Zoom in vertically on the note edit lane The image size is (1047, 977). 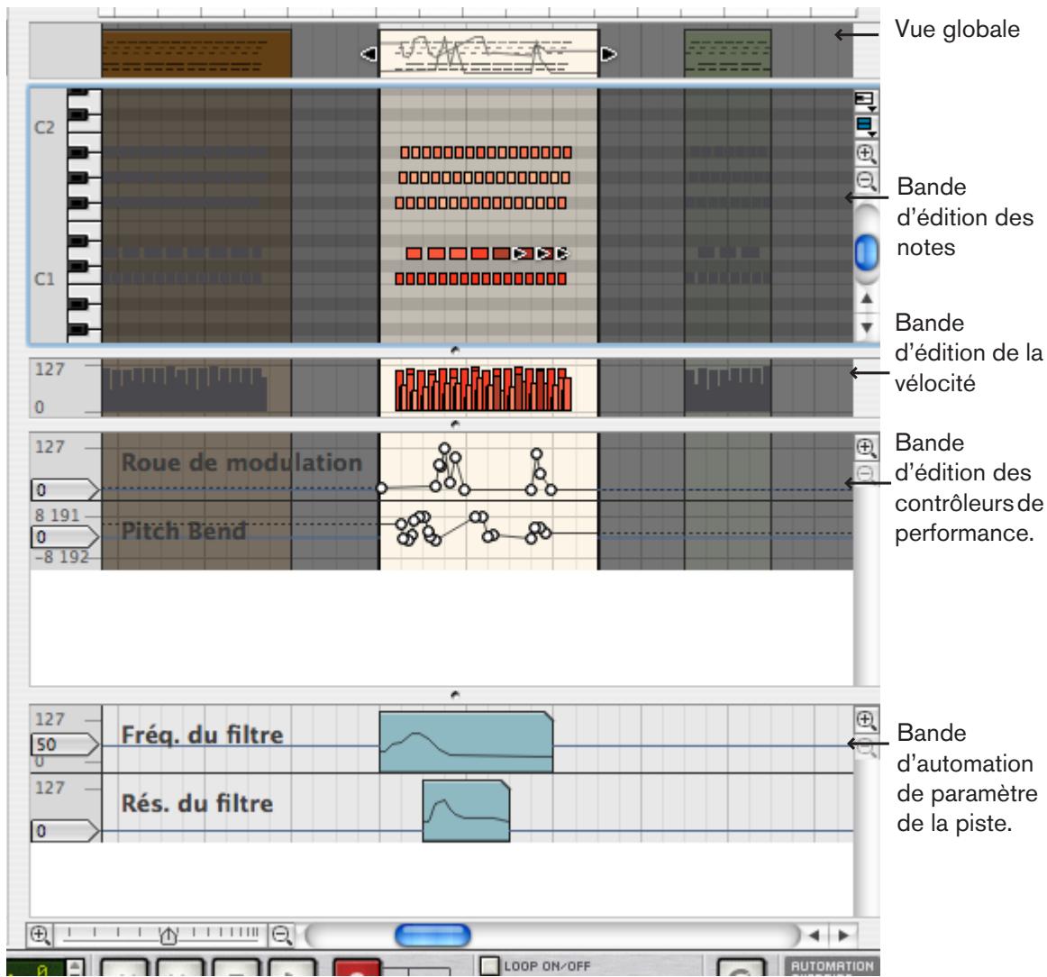(x=866, y=153)
